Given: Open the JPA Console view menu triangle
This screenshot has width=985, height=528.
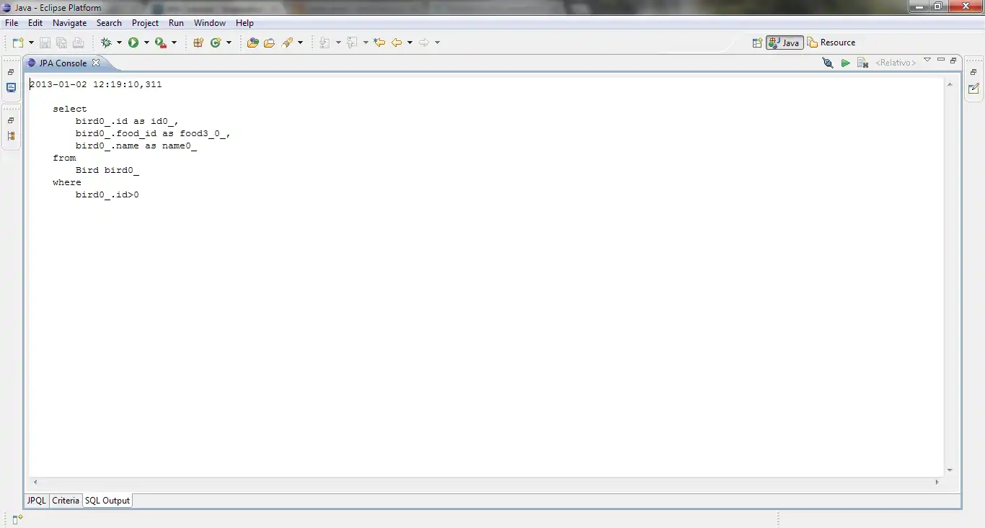Looking at the screenshot, I should tap(927, 60).
